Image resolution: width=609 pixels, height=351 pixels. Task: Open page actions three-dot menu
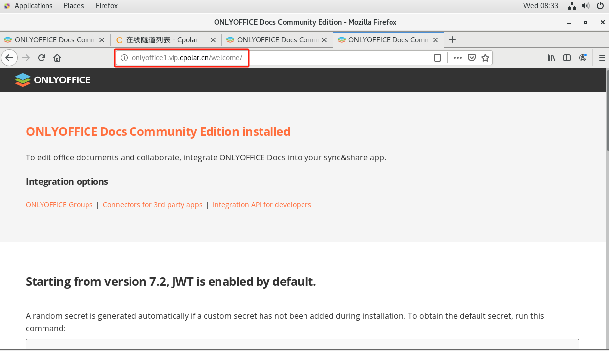coord(458,58)
